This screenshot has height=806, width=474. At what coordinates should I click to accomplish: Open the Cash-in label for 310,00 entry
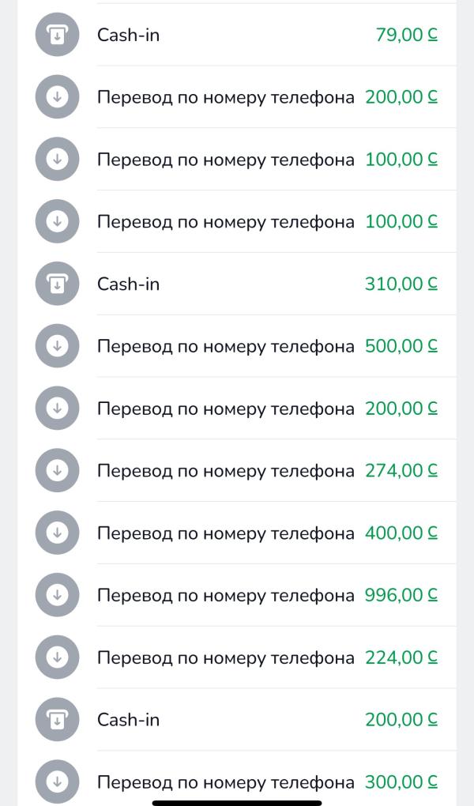128,284
